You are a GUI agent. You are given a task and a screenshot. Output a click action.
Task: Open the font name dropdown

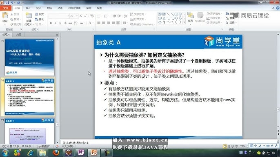(68, 16)
